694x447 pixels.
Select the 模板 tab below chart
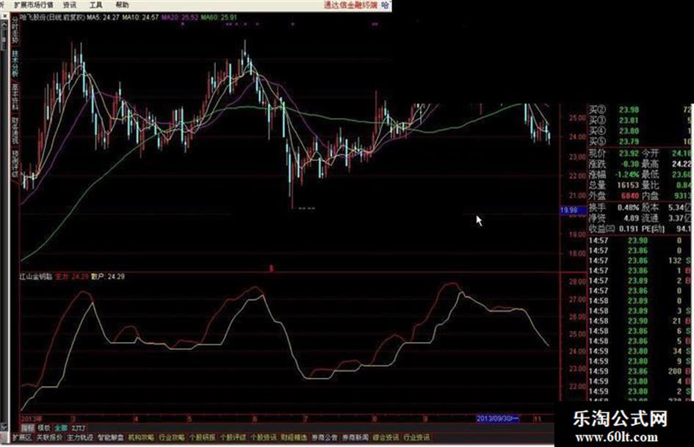[x=44, y=428]
